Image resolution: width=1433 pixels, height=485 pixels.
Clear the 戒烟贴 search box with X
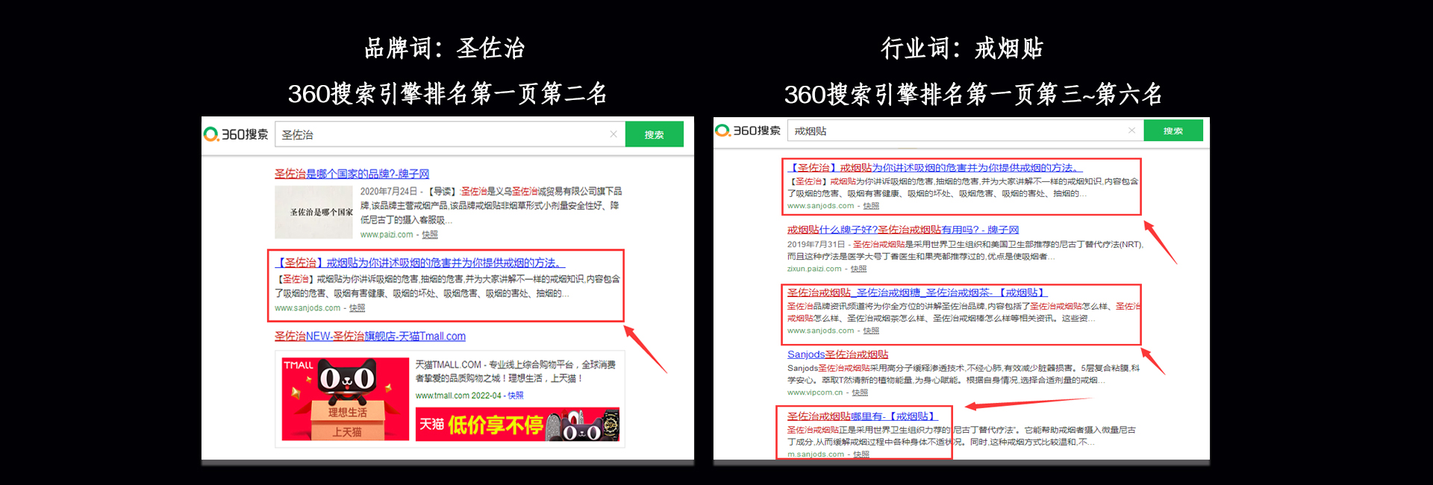(1131, 131)
